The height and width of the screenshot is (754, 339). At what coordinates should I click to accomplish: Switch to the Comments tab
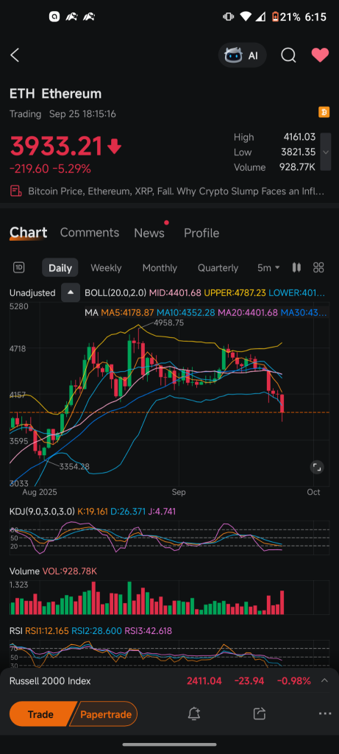coord(89,233)
